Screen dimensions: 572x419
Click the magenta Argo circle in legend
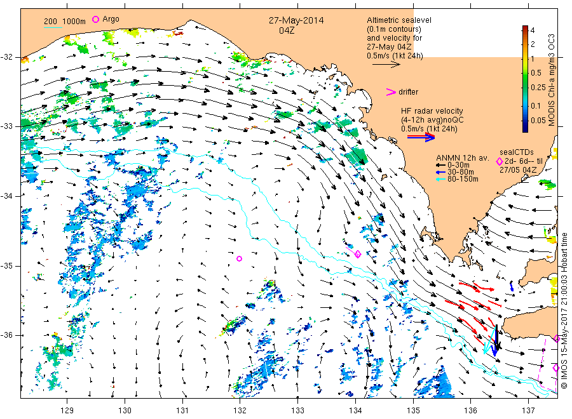click(95, 19)
